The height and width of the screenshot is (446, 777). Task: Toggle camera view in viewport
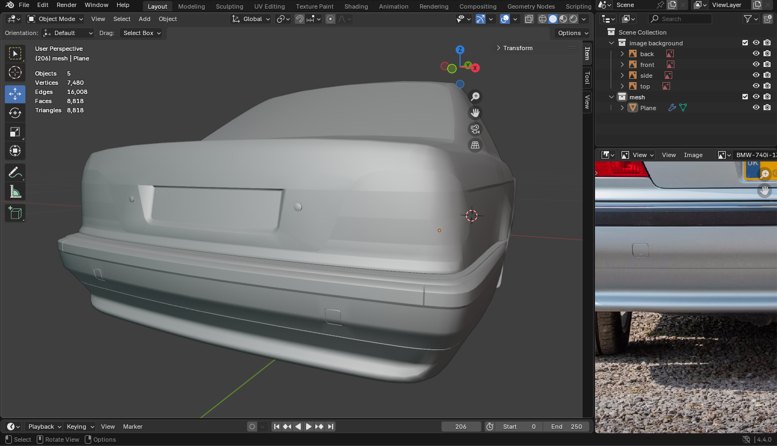point(475,129)
